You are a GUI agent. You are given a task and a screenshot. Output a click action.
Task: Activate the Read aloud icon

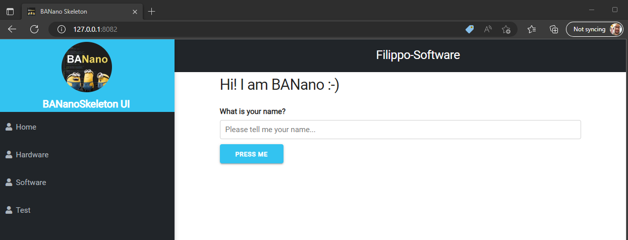point(488,29)
